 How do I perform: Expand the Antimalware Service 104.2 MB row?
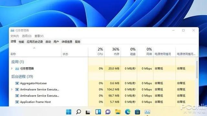click(12, 90)
